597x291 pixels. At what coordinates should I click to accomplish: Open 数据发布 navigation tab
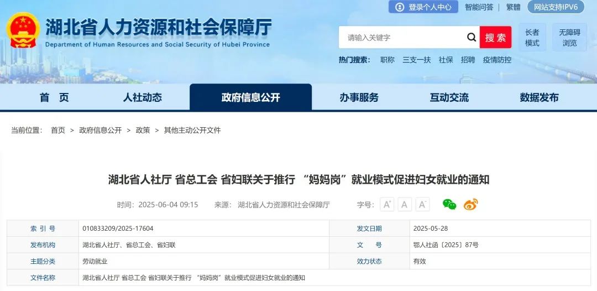coord(539,97)
